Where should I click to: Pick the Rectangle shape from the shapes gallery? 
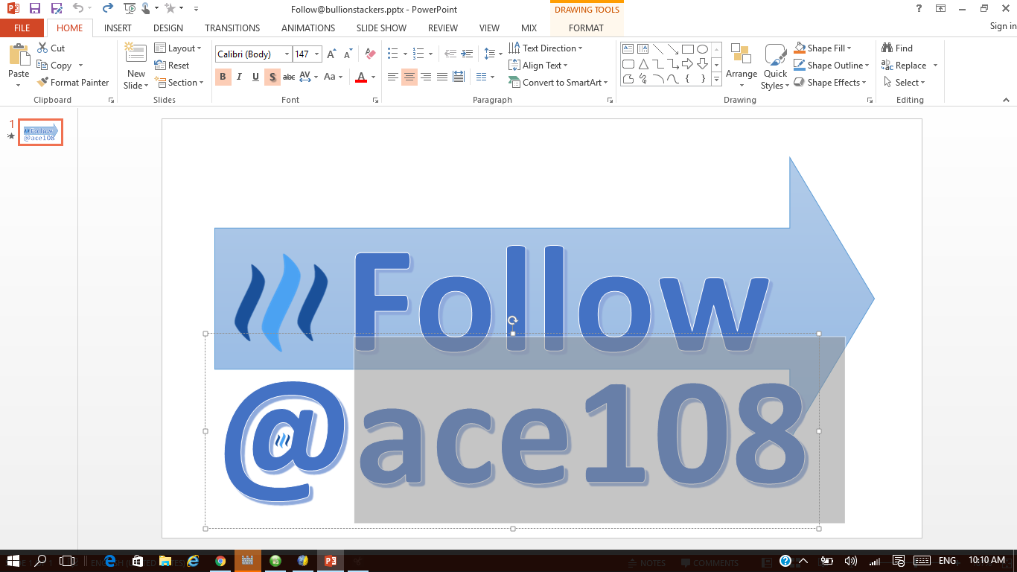pos(688,49)
